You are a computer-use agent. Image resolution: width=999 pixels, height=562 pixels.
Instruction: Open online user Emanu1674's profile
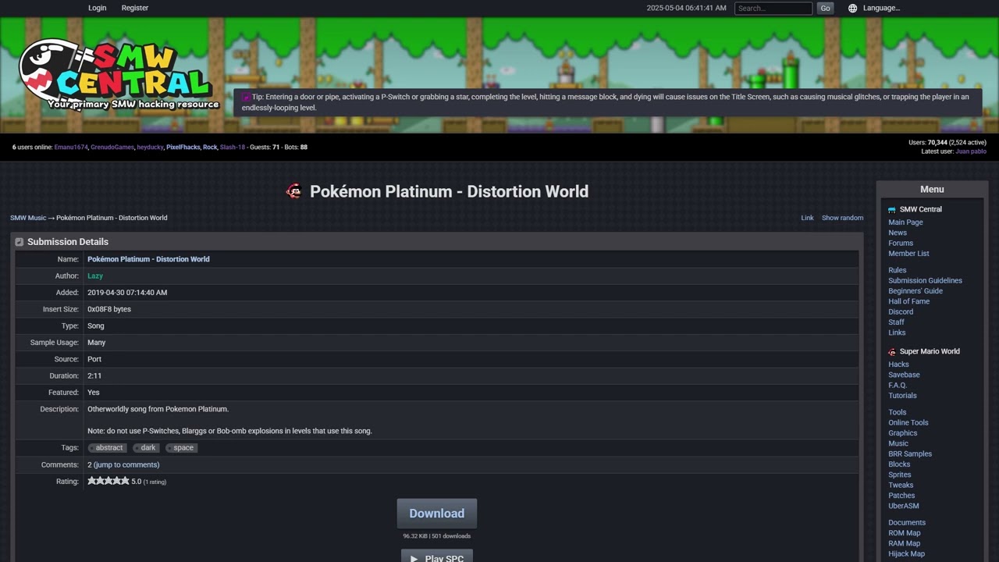(71, 147)
